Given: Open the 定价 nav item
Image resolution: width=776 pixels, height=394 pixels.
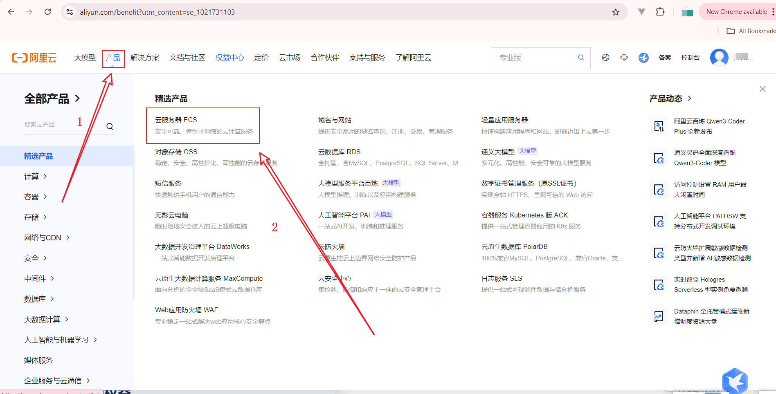Looking at the screenshot, I should point(261,58).
